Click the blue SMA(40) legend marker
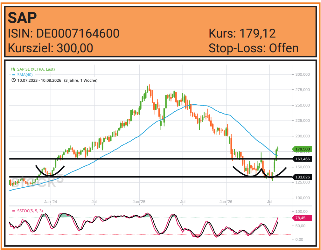 (x=14, y=75)
